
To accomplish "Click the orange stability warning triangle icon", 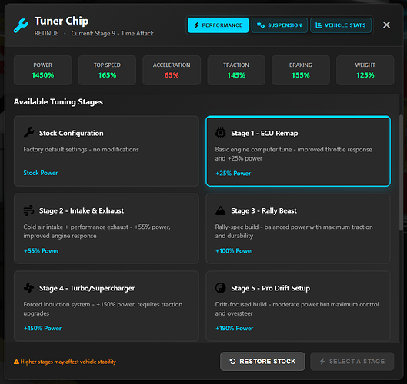I will (x=16, y=362).
